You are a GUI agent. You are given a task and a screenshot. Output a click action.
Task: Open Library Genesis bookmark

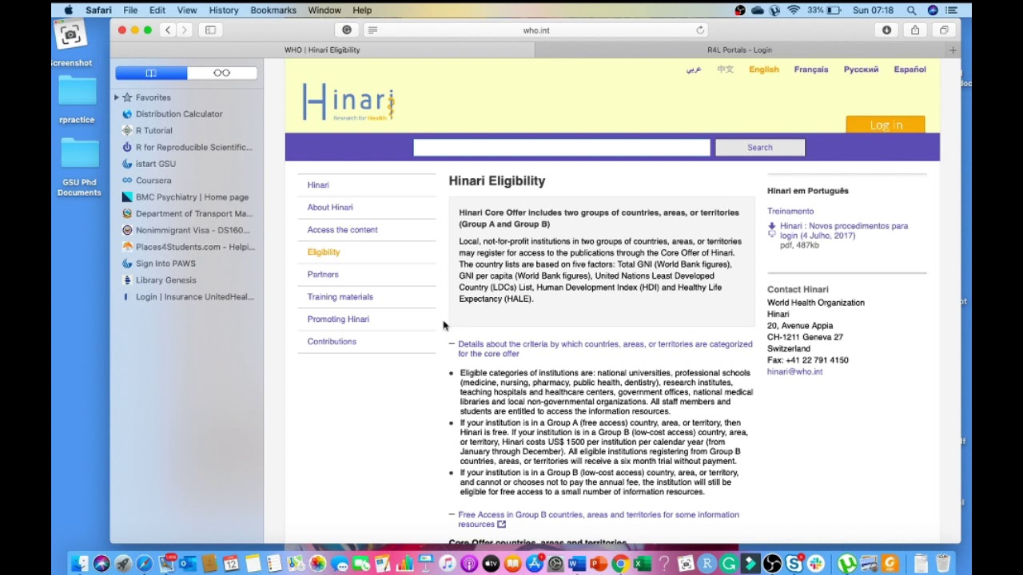[x=165, y=280]
